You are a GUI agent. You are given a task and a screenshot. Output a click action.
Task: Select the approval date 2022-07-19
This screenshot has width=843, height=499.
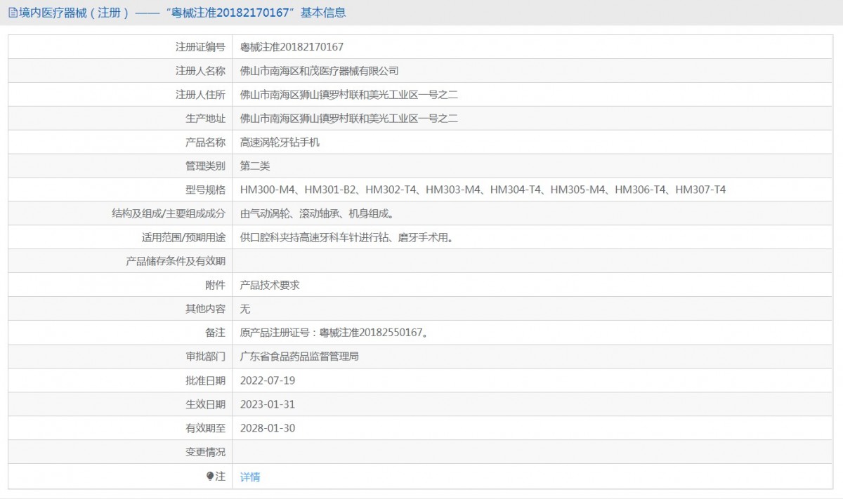pyautogui.click(x=268, y=381)
